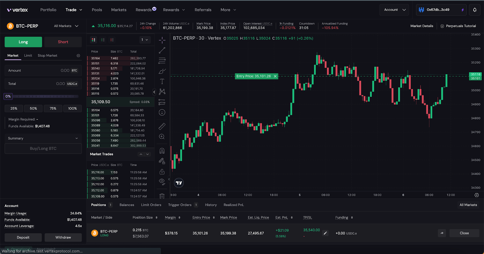Close the BTC-PERP long position
484x254 pixels.
click(464, 233)
